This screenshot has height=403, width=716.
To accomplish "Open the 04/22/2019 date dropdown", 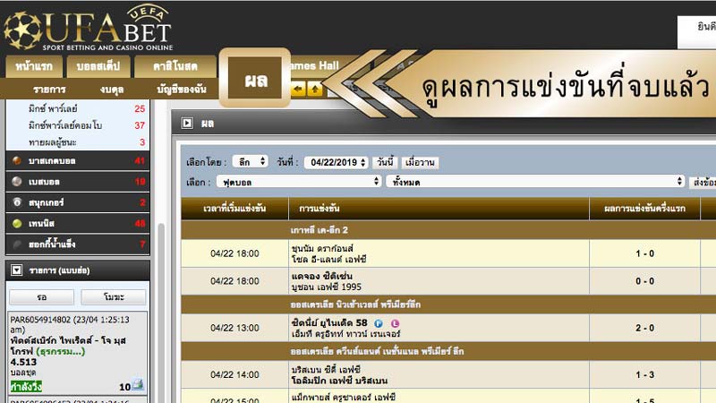I will click(337, 162).
